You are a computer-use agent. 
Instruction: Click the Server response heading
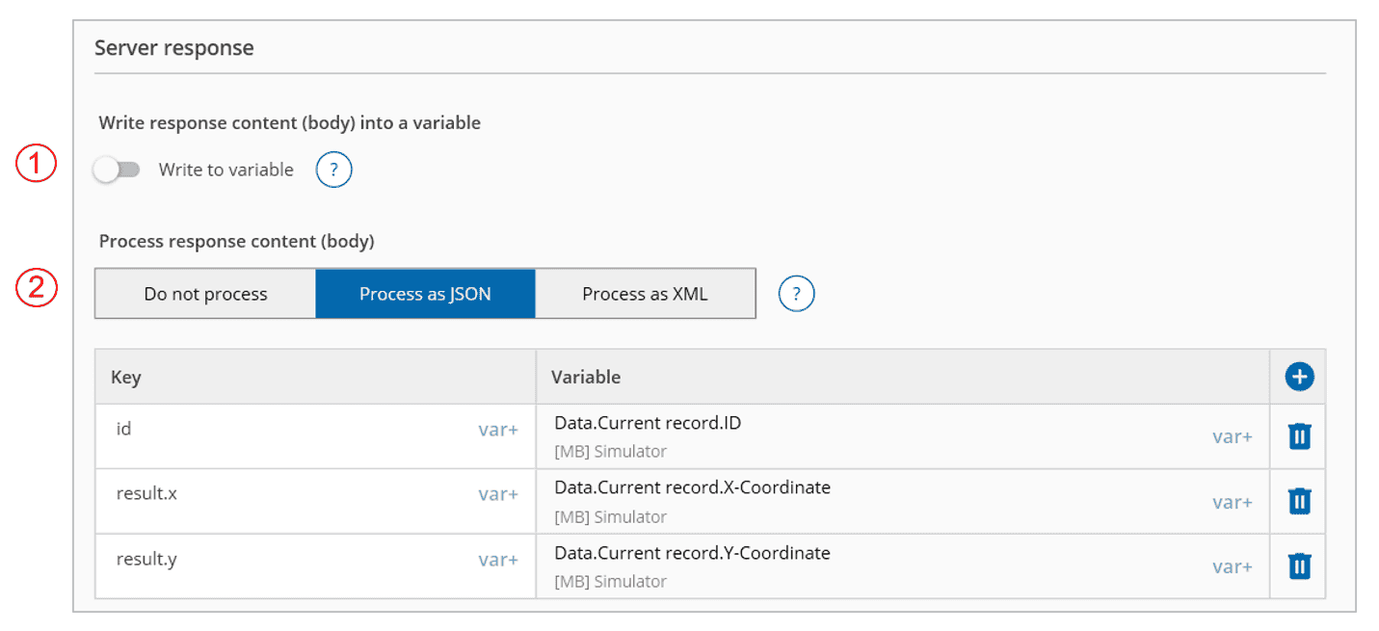tap(174, 48)
